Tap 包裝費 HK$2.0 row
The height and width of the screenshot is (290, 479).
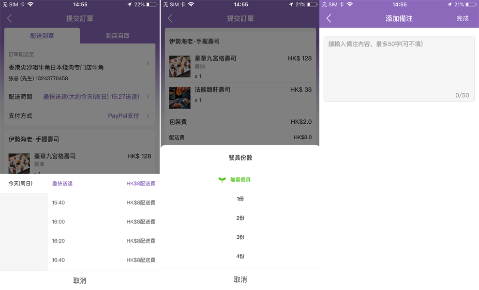pyautogui.click(x=240, y=122)
